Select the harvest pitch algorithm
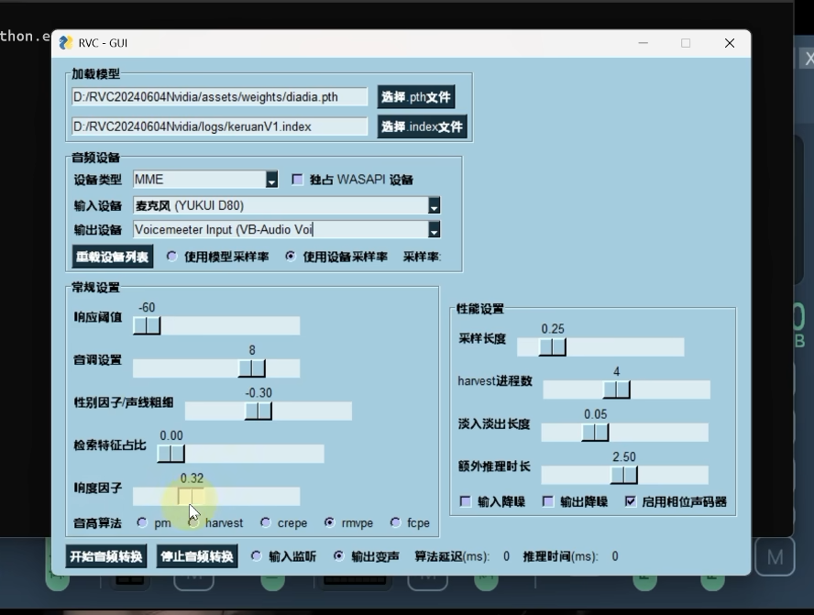Image resolution: width=814 pixels, height=615 pixels. [193, 522]
